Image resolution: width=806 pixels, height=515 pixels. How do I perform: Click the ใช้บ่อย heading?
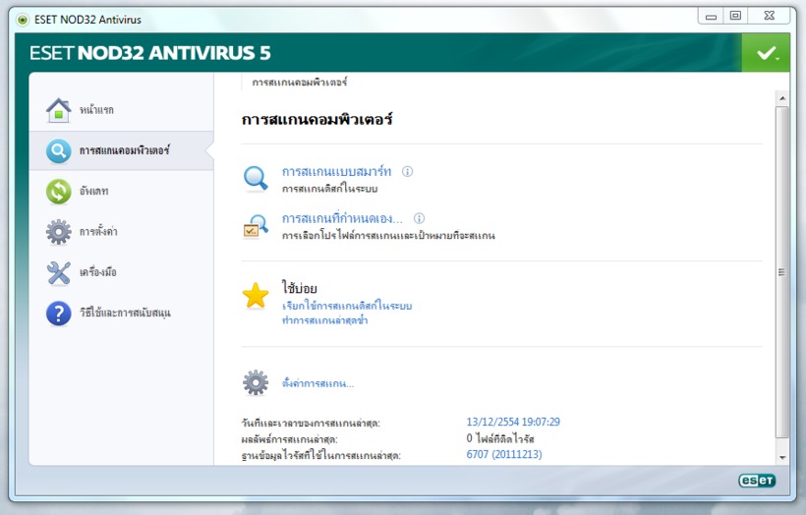299,288
